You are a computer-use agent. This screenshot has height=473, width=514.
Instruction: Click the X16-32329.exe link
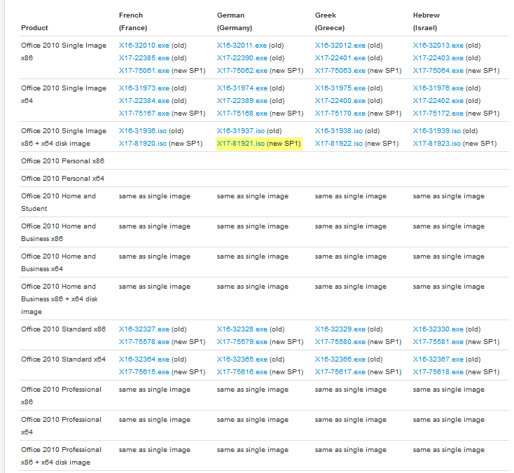coord(340,329)
